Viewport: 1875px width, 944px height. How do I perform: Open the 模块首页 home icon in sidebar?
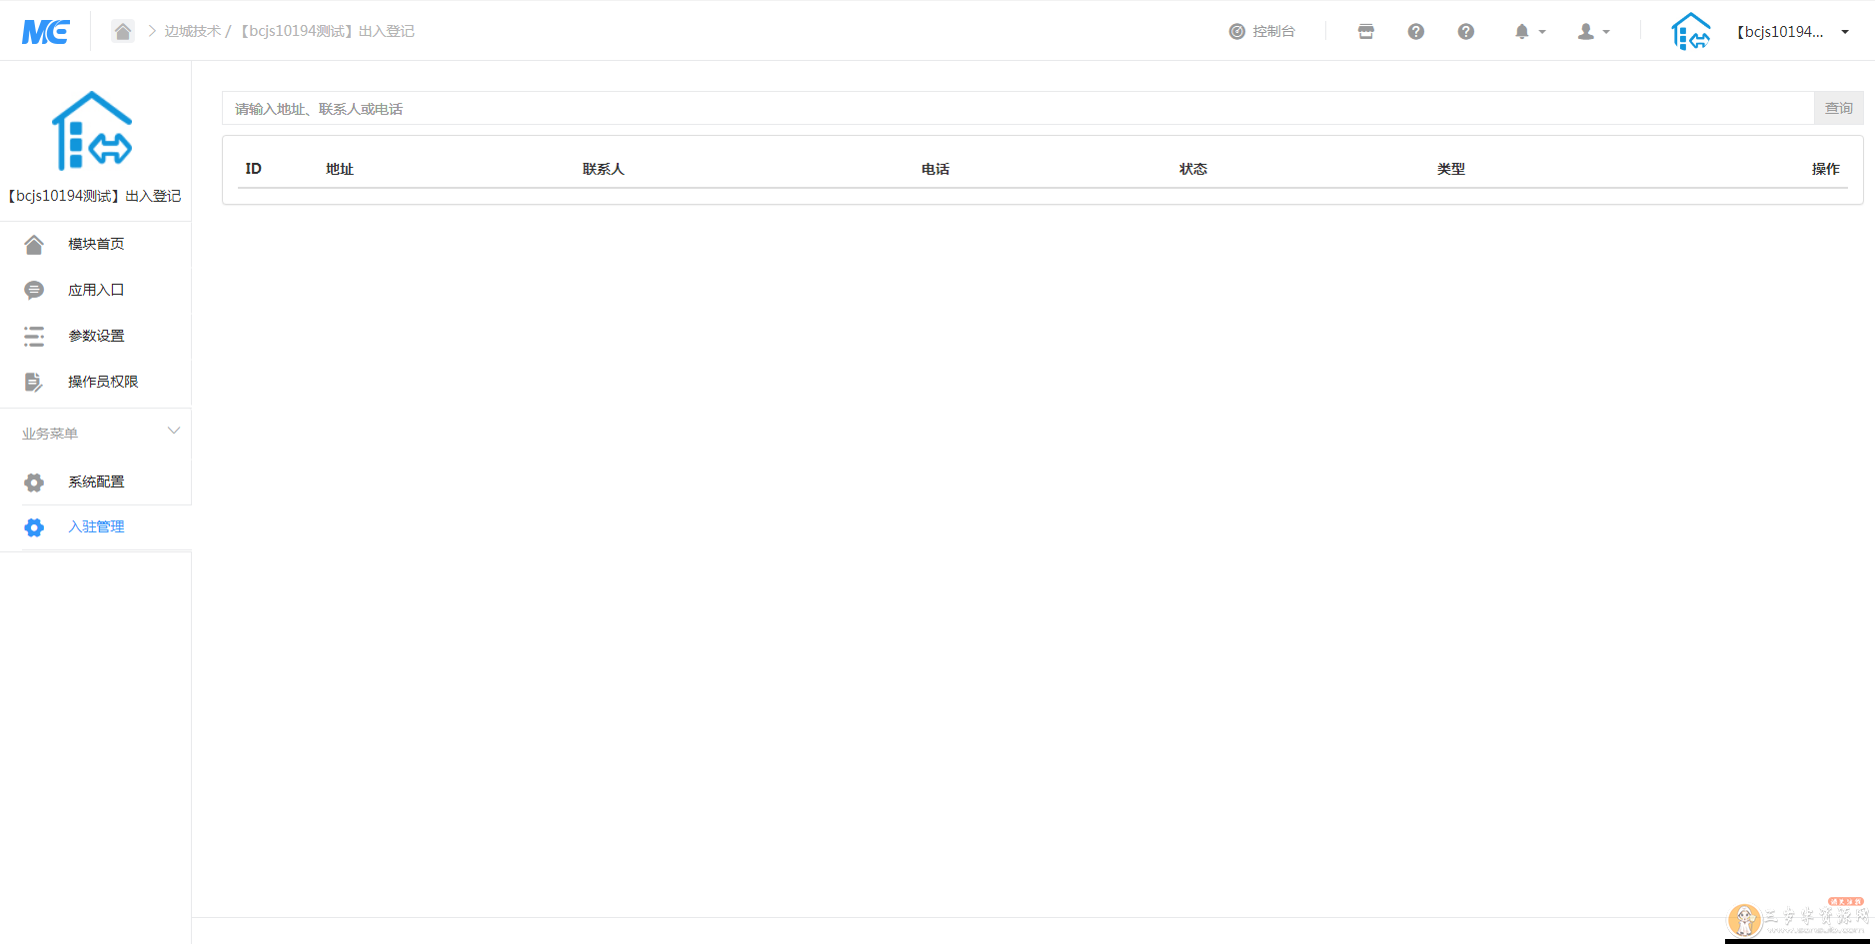34,243
